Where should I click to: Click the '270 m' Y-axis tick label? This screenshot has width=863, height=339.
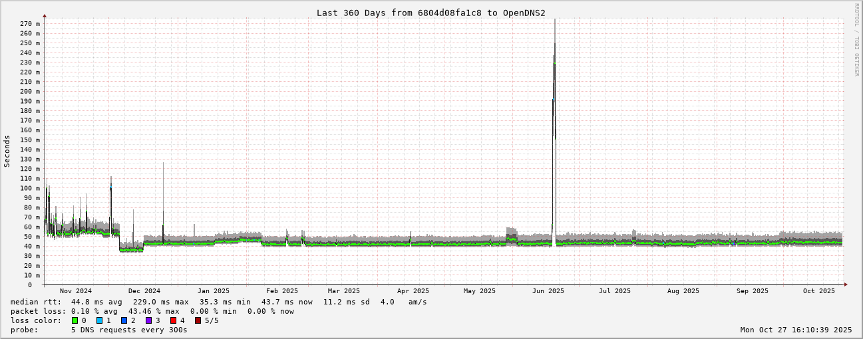tap(29, 24)
